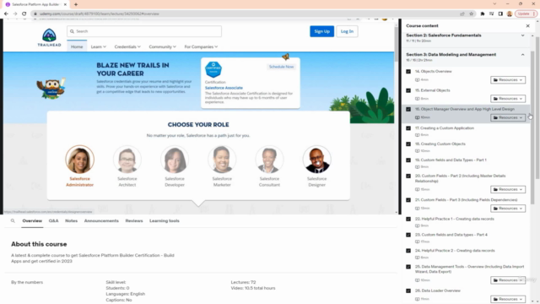Viewport: 540px width, 304px height.
Task: Select the Overview tab
Action: coord(32,221)
